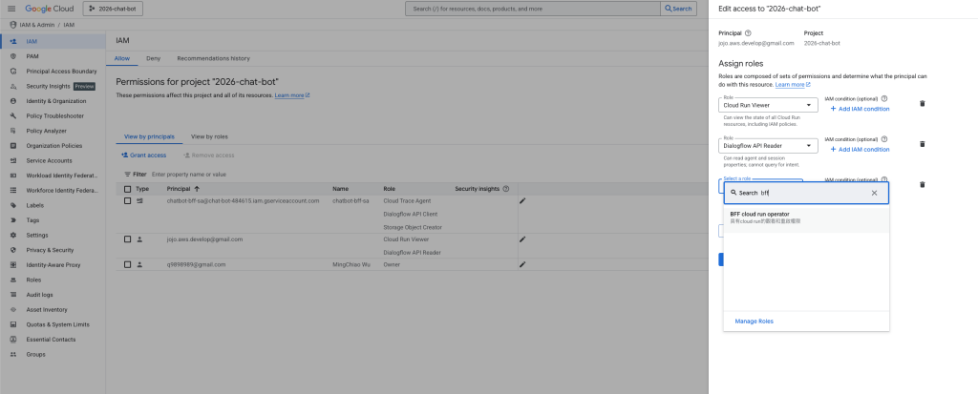This screenshot has height=394, width=978.
Task: Click the Google Cloud logo
Action: [x=49, y=9]
